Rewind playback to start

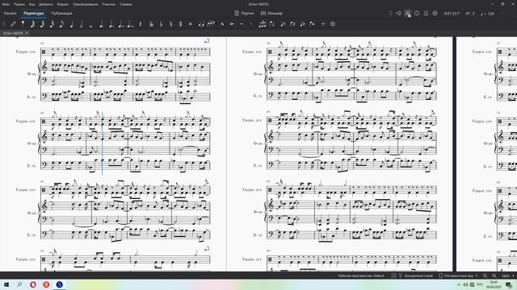(398, 13)
